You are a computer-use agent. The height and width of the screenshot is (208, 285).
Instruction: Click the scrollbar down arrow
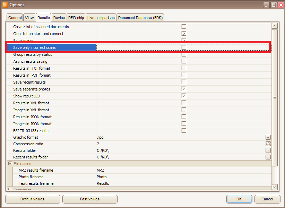275,187
